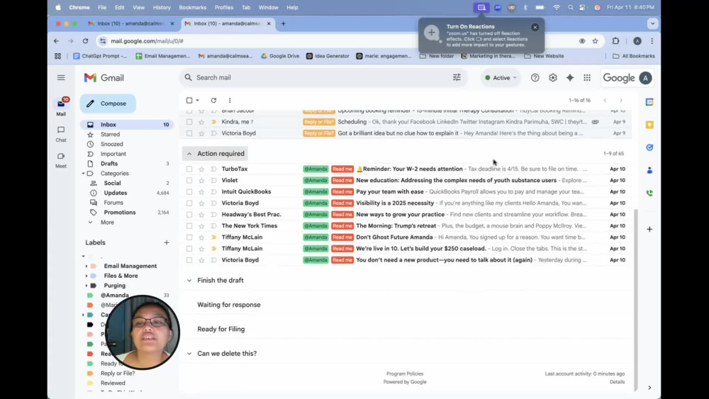Viewport: 709px width, 399px height.
Task: Select the Got a brilliant idea email checkbox
Action: click(189, 133)
